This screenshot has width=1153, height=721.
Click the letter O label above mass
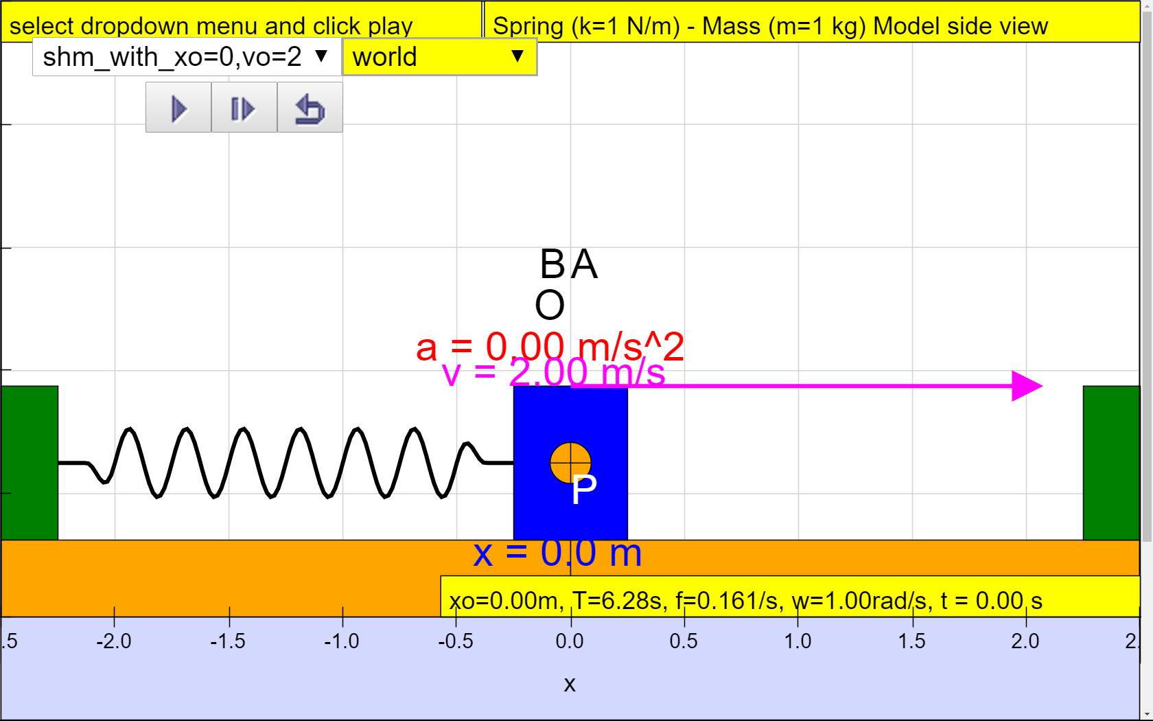(x=550, y=306)
